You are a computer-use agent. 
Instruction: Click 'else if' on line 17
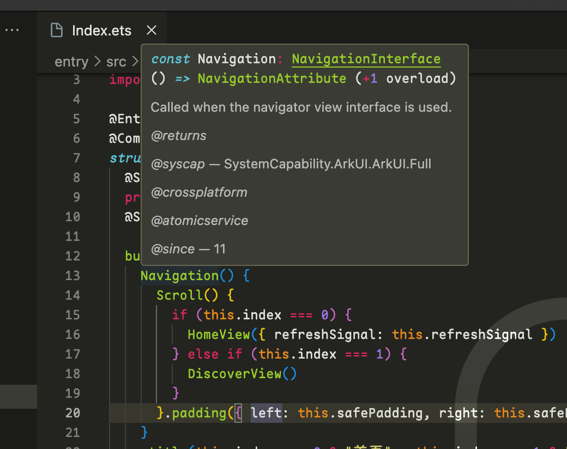point(215,354)
